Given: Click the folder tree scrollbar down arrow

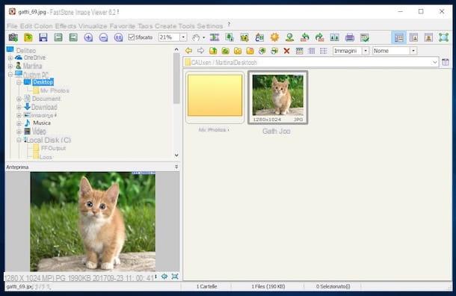Looking at the screenshot, I should click(176, 155).
